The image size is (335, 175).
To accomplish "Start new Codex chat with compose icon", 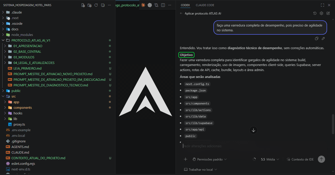I will (328, 13).
